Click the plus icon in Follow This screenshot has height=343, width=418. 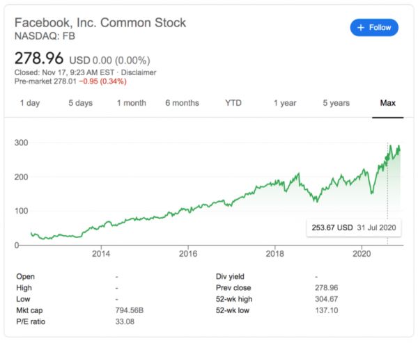coord(361,27)
